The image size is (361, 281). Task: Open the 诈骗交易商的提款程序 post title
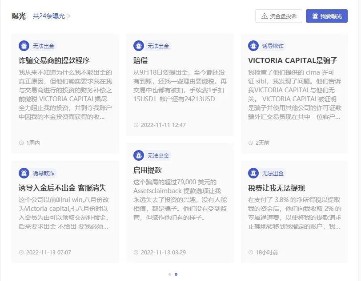coord(54,60)
